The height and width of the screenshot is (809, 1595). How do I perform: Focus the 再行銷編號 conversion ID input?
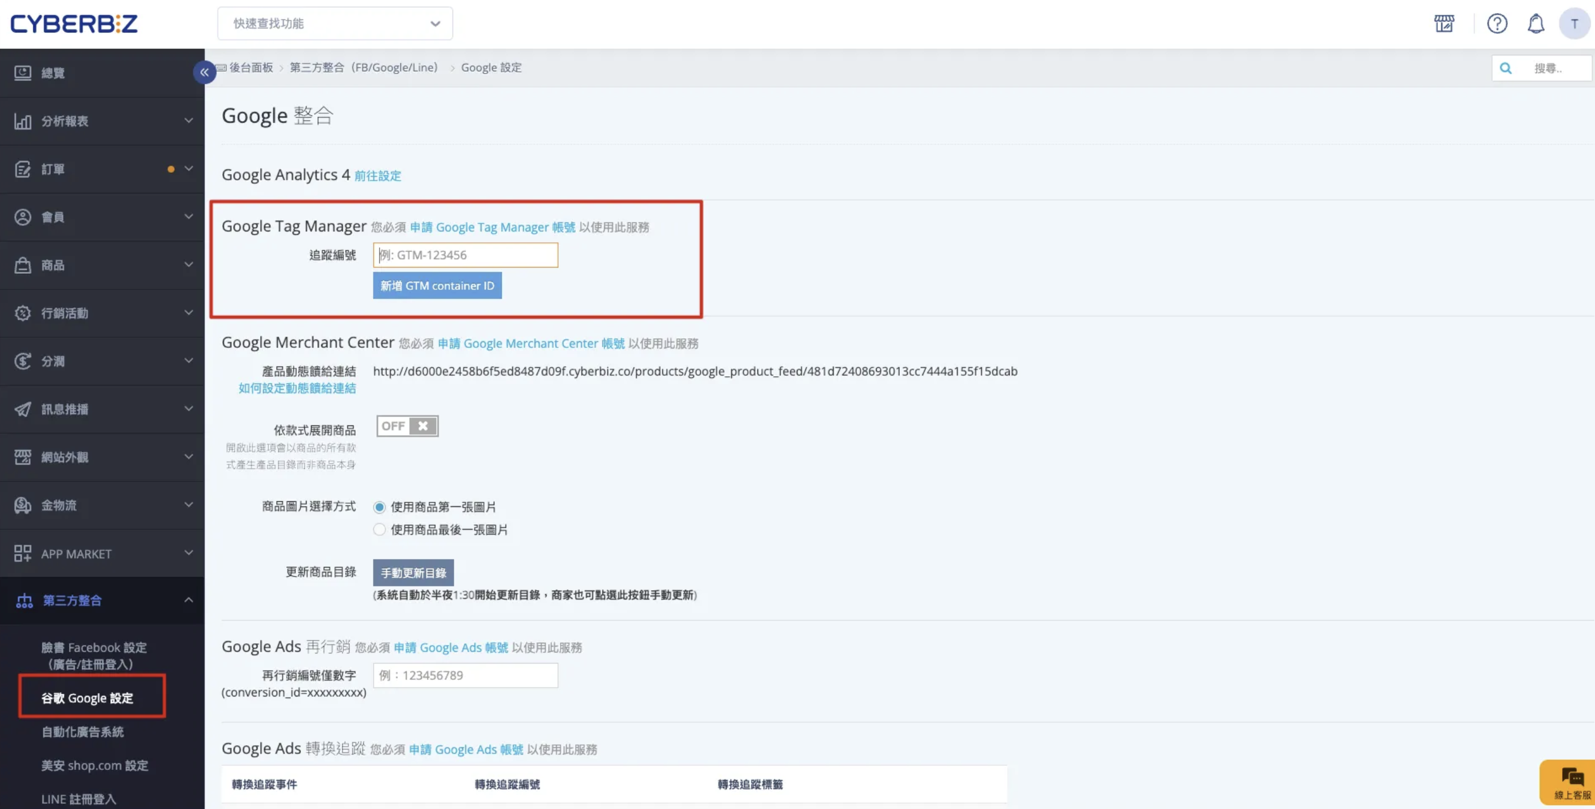pyautogui.click(x=465, y=675)
